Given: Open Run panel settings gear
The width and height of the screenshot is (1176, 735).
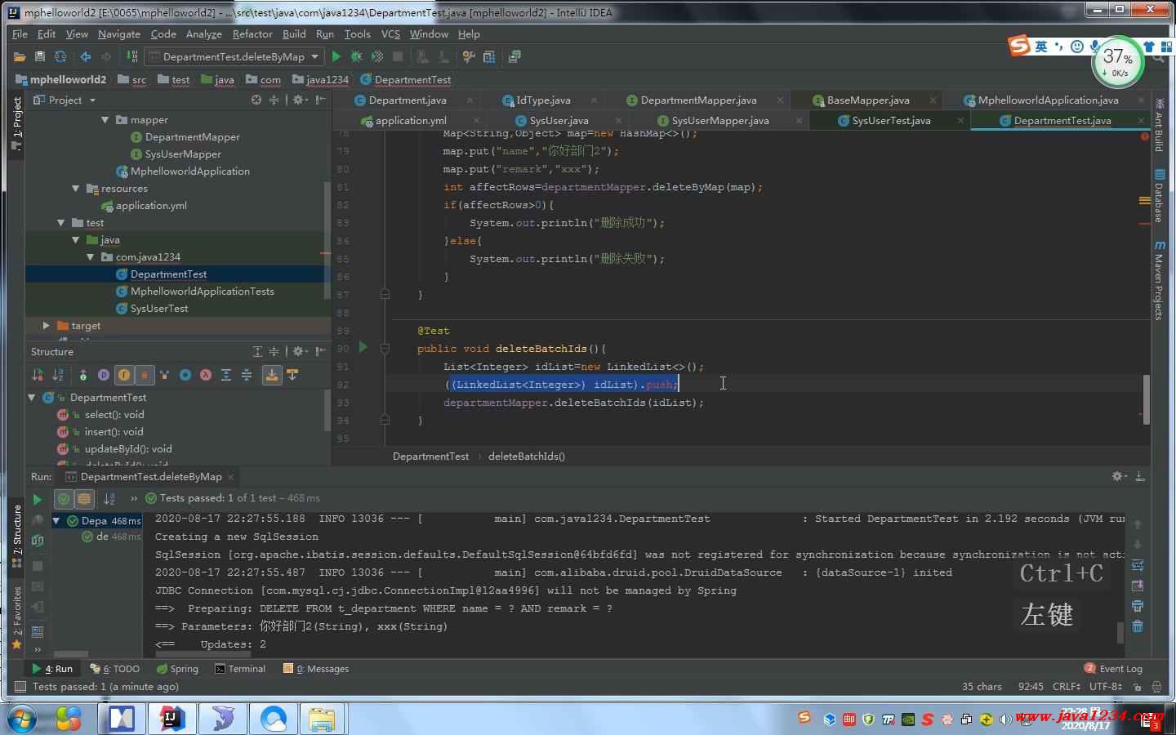Looking at the screenshot, I should click(x=1118, y=476).
